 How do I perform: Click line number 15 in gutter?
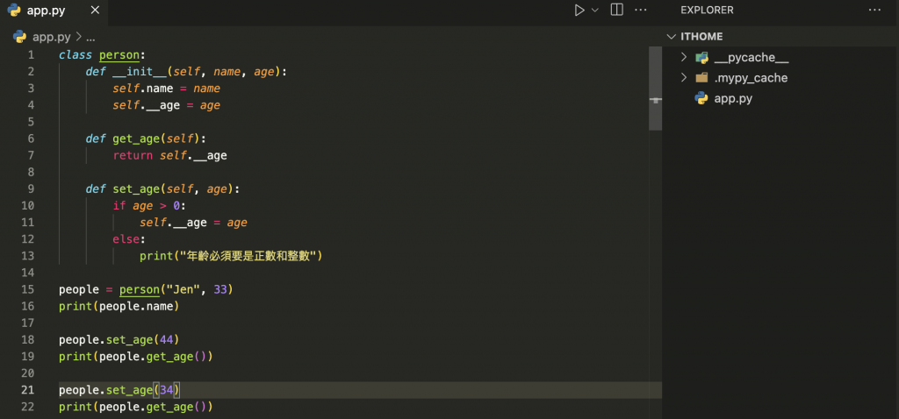coord(27,289)
